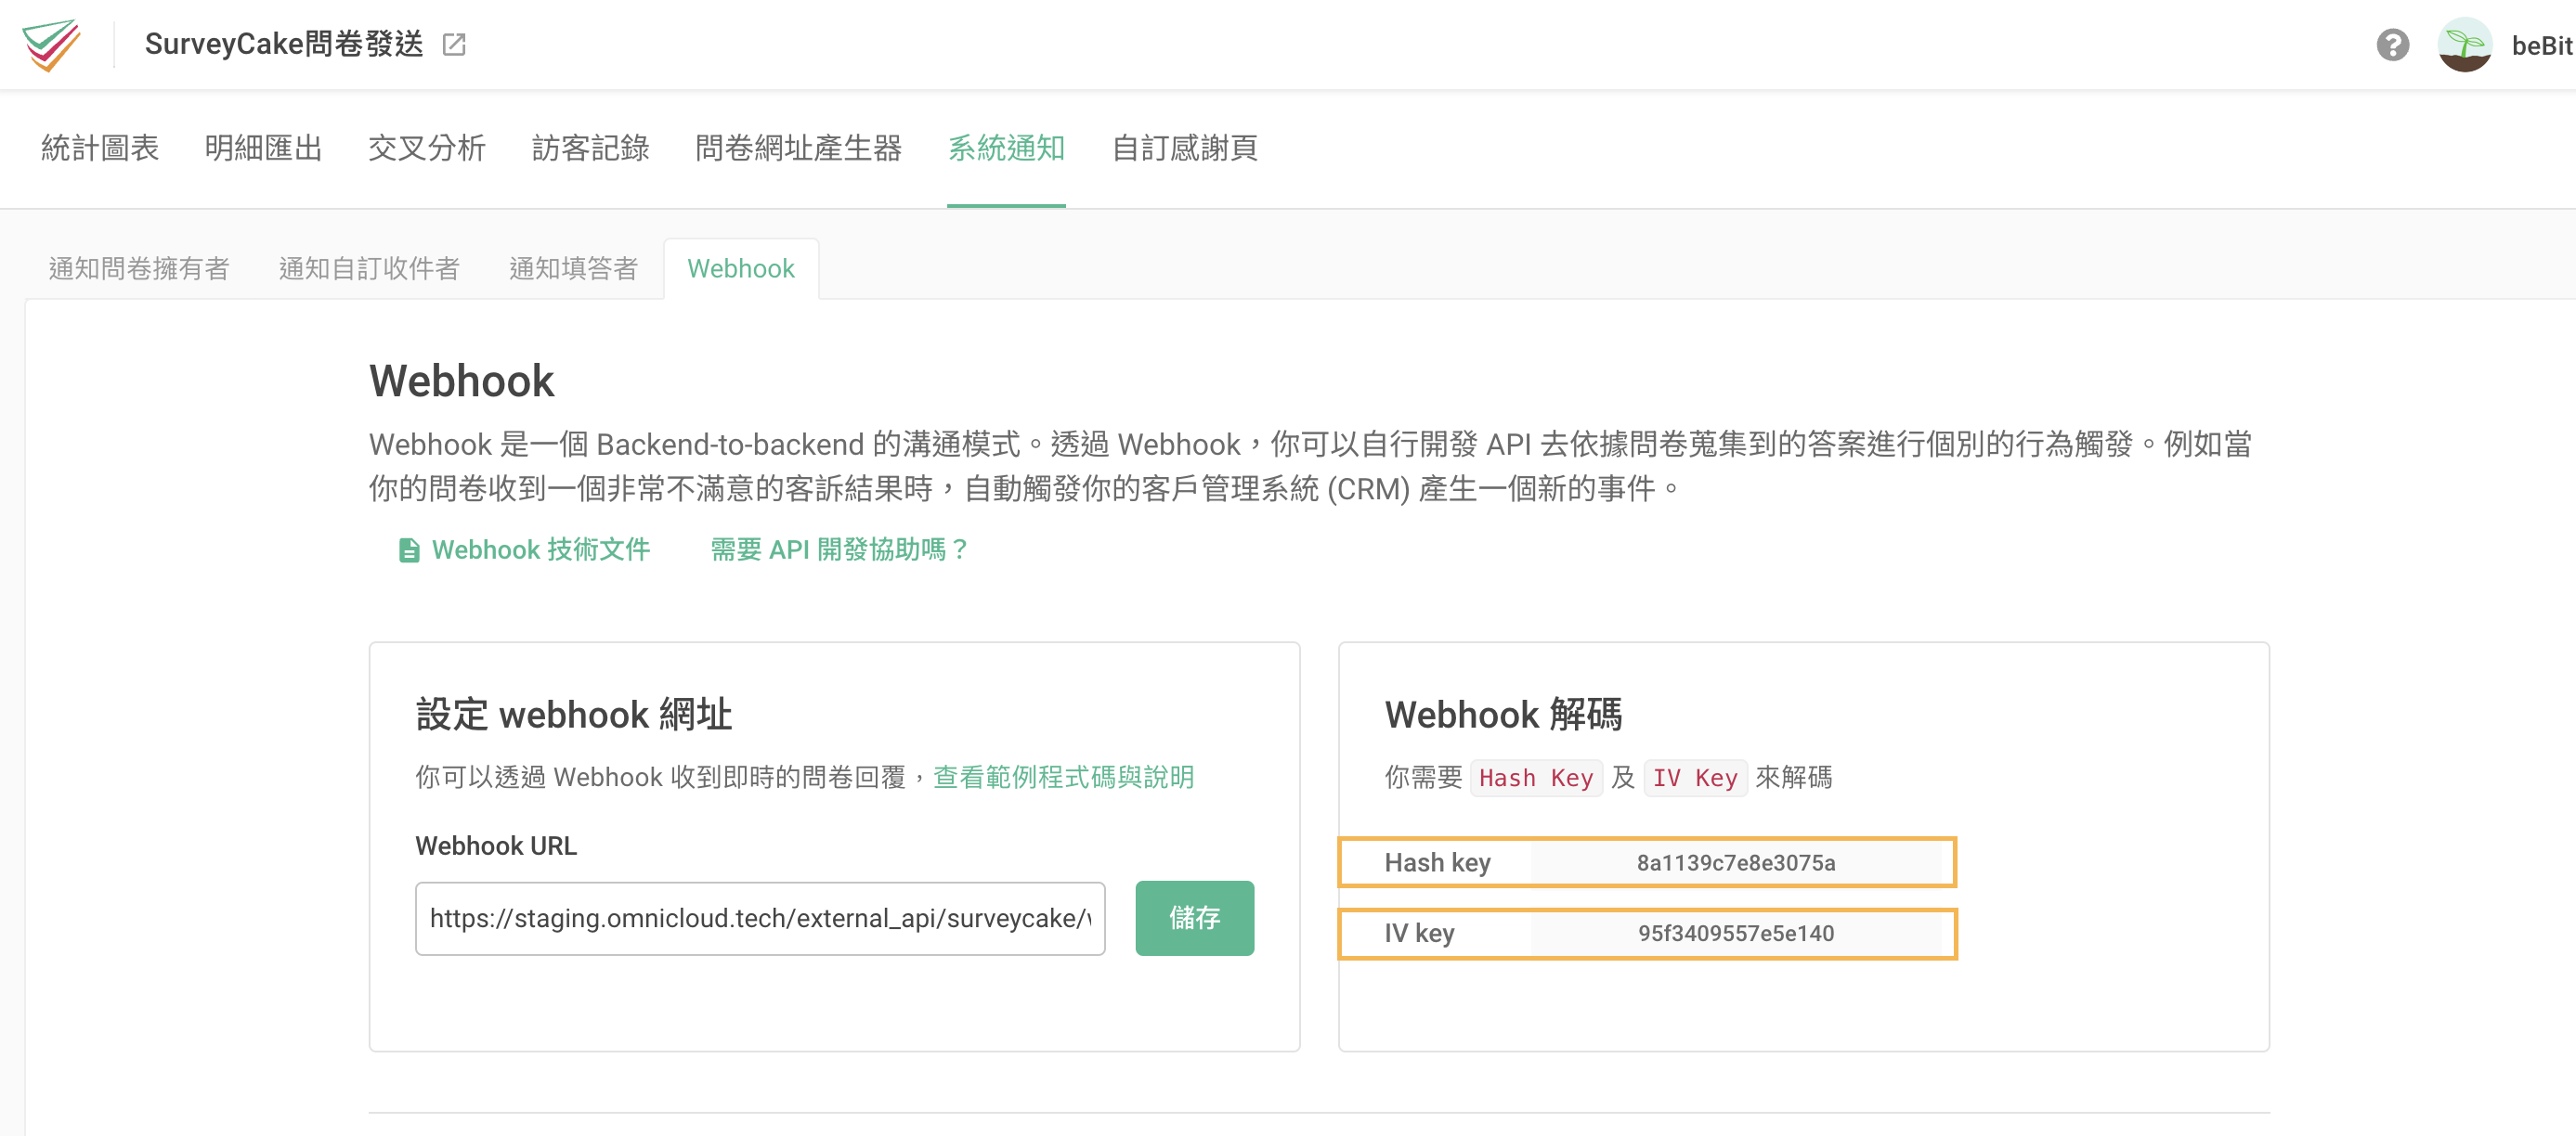Viewport: 2576px width, 1136px height.
Task: Open 訪客記錄 tab
Action: (x=590, y=148)
